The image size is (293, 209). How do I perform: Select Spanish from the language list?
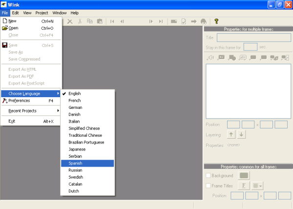[75, 163]
